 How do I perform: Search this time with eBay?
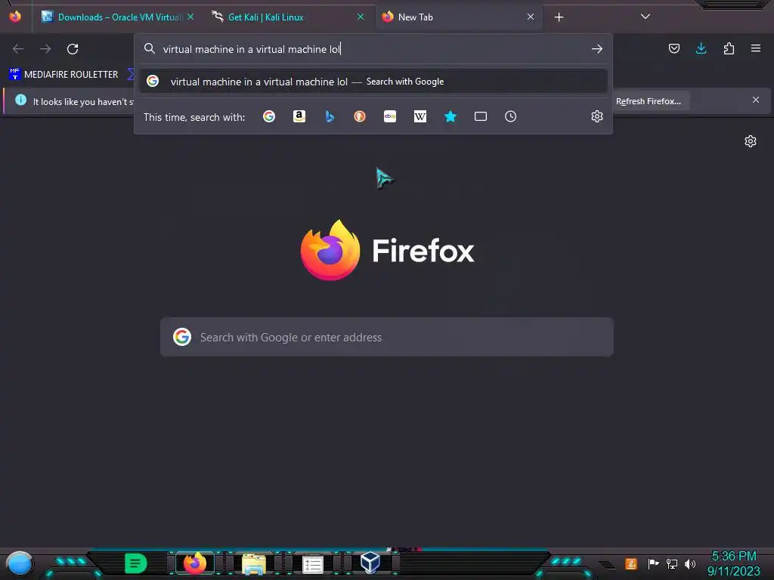click(390, 116)
